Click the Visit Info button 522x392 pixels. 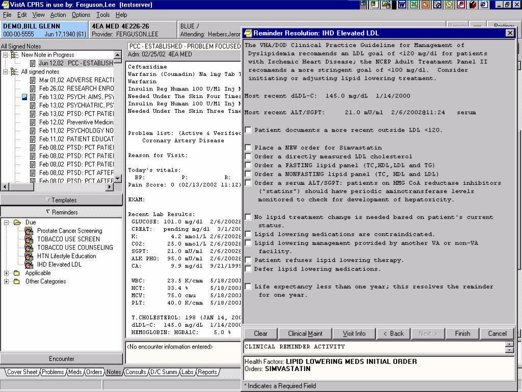click(354, 334)
